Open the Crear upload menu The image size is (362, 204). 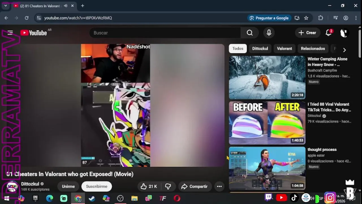pos(307,33)
